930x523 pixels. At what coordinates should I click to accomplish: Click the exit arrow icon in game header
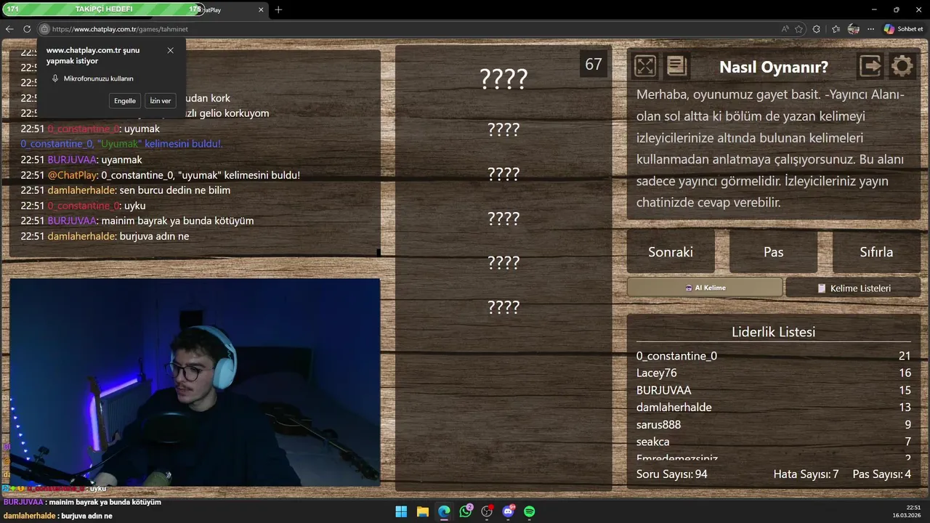point(870,66)
